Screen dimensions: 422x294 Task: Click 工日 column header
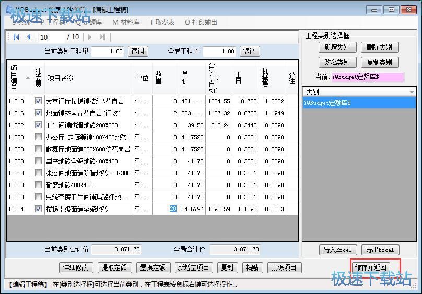pos(245,78)
